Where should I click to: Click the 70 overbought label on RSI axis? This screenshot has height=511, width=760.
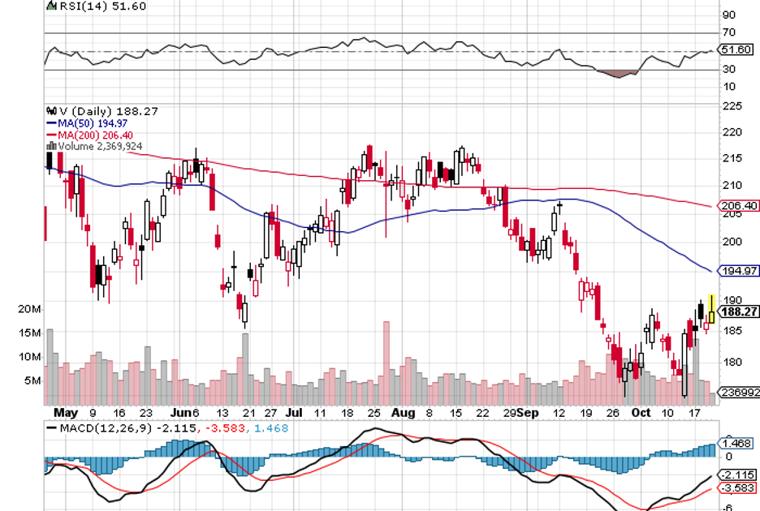pos(728,32)
